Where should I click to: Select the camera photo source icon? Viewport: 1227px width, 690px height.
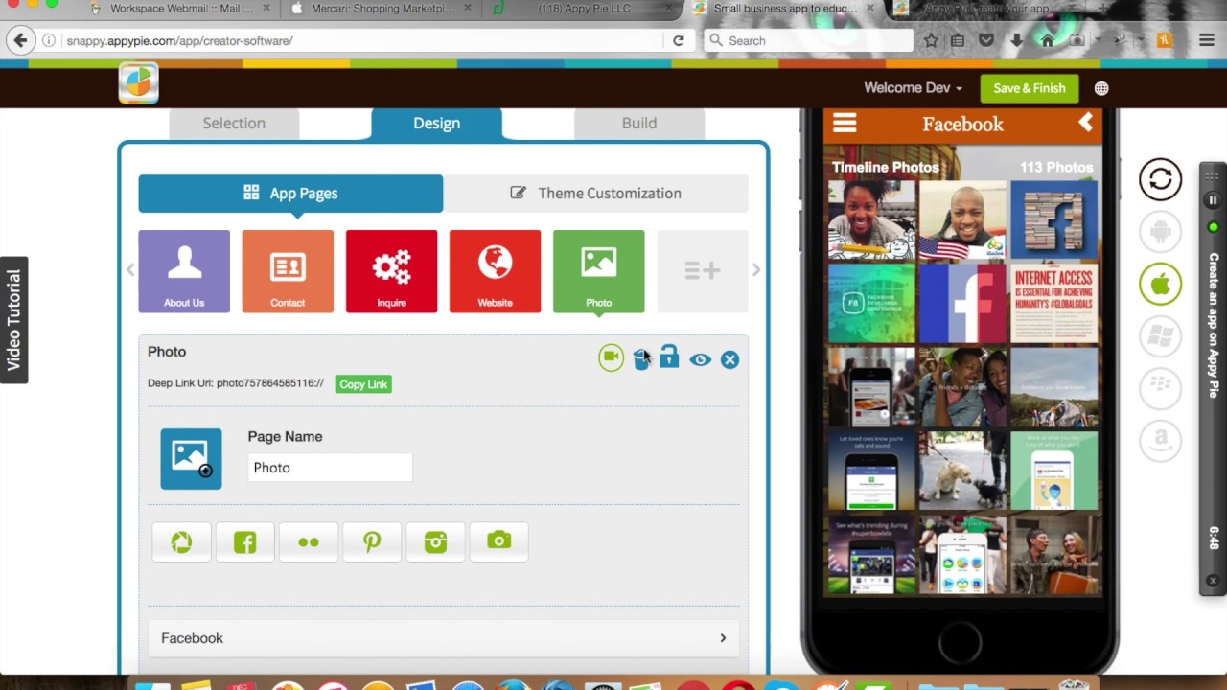point(498,542)
